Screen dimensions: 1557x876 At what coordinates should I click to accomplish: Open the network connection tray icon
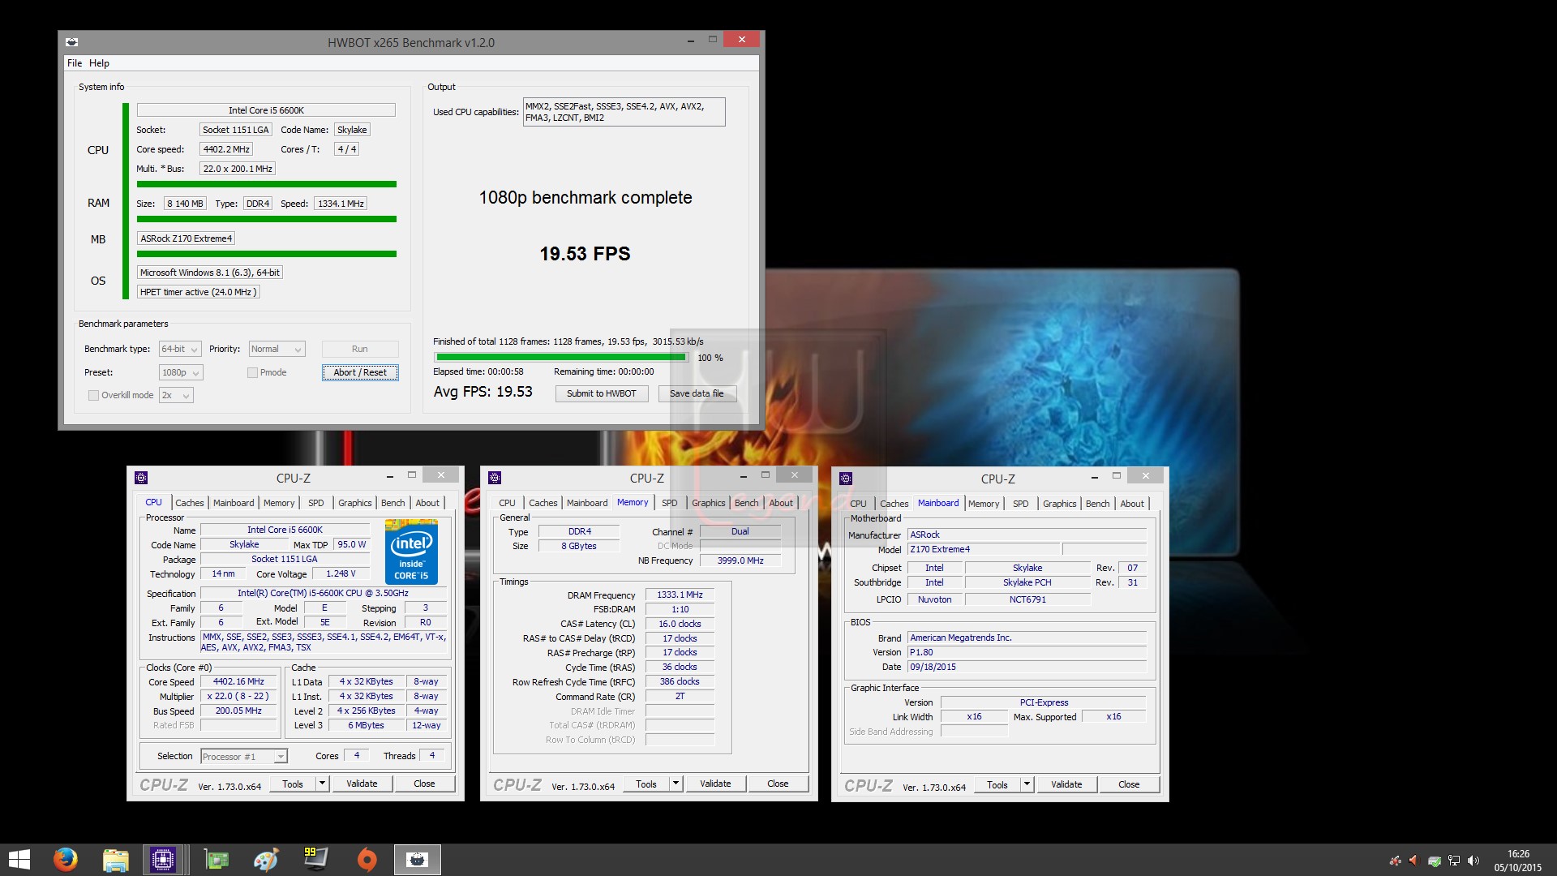point(1454,861)
